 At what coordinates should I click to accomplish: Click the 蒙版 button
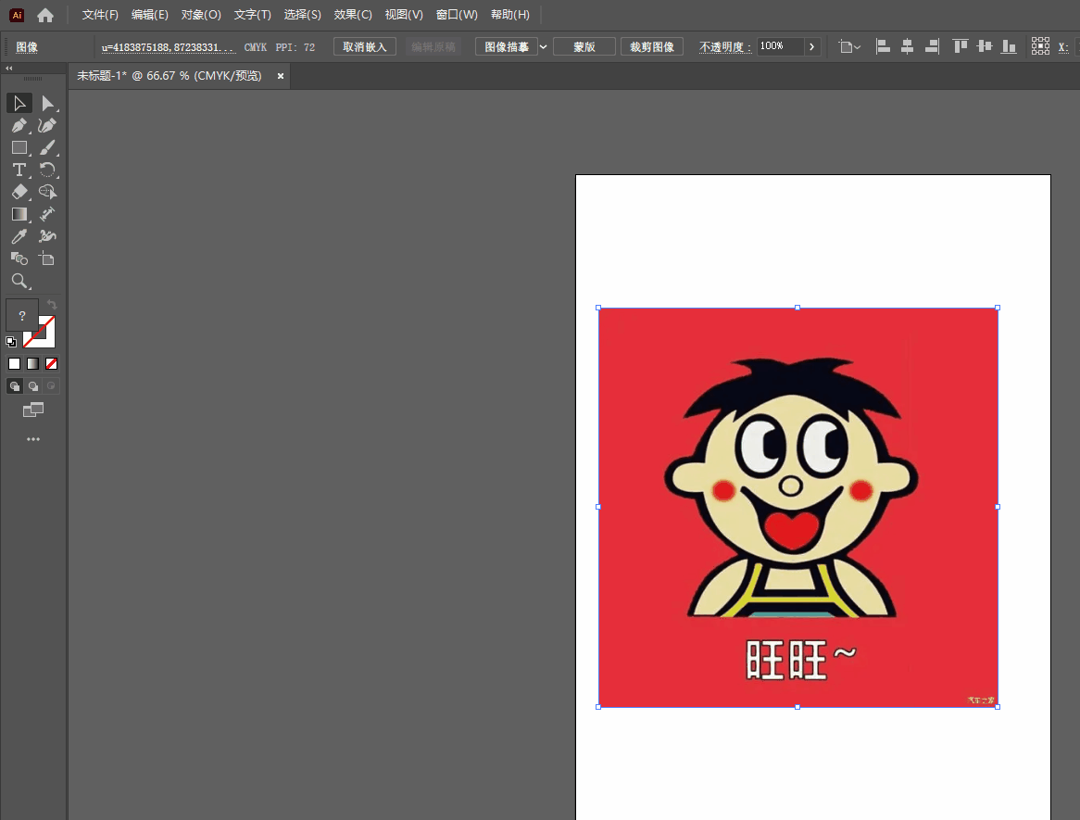point(584,47)
